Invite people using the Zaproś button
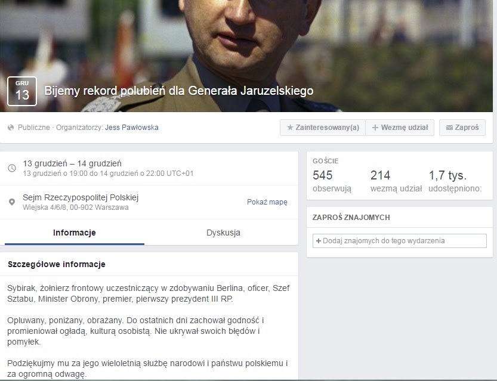497x381 pixels. pyautogui.click(x=462, y=128)
